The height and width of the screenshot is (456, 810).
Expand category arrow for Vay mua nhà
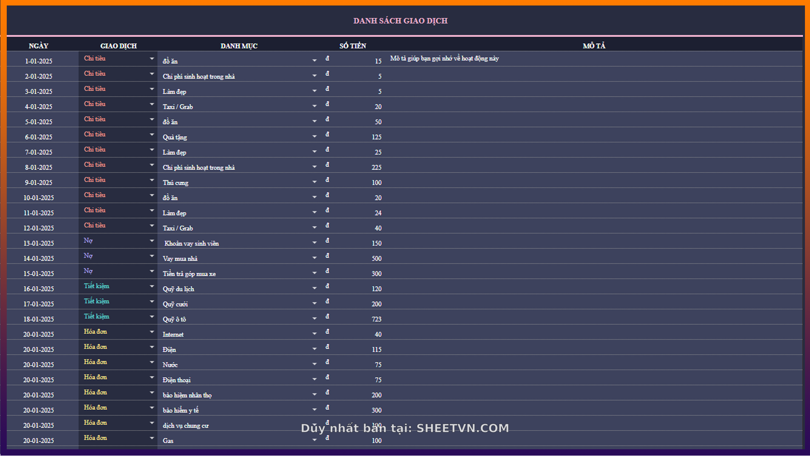click(314, 258)
